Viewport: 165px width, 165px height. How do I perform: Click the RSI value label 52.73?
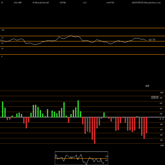click(152, 40)
